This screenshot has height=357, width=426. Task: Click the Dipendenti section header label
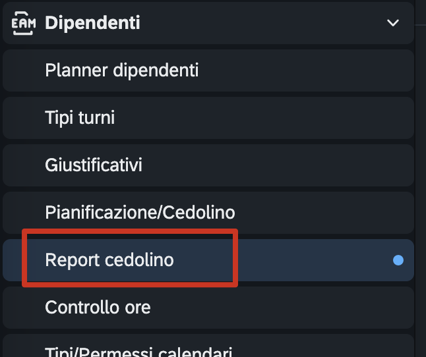tap(92, 23)
